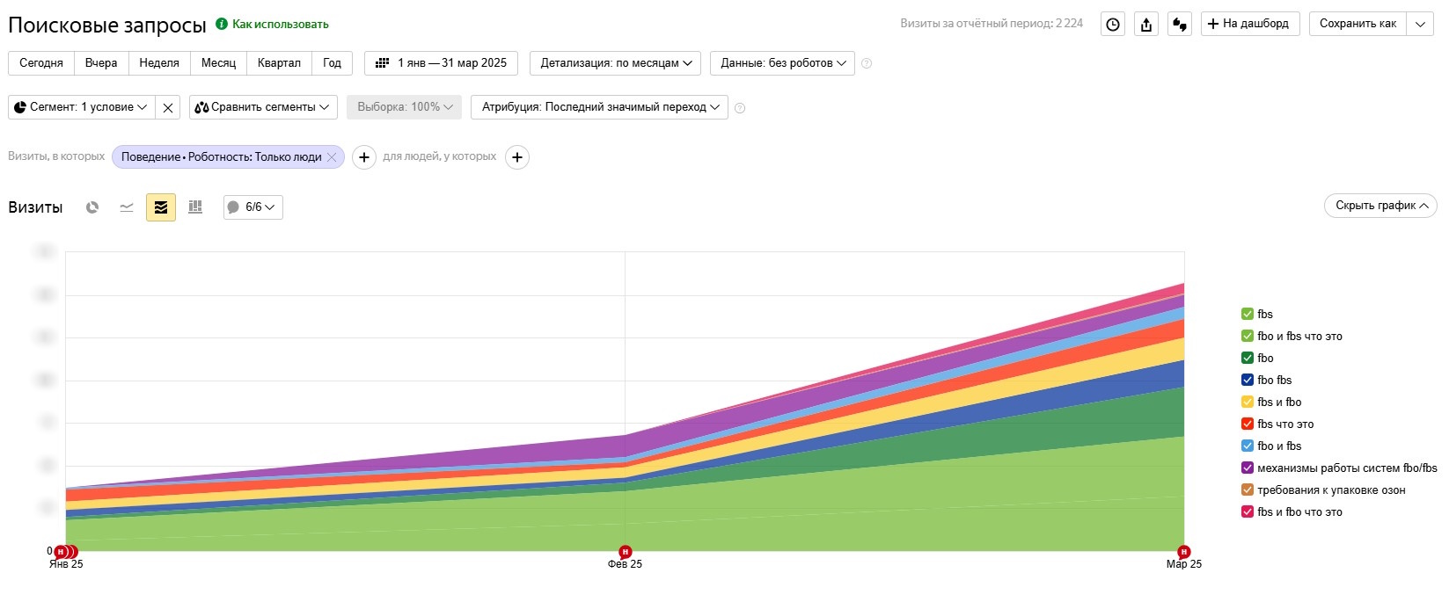Select the 'Квартал' period tab
Viewport: 1449px width, 602px height.
tap(279, 63)
